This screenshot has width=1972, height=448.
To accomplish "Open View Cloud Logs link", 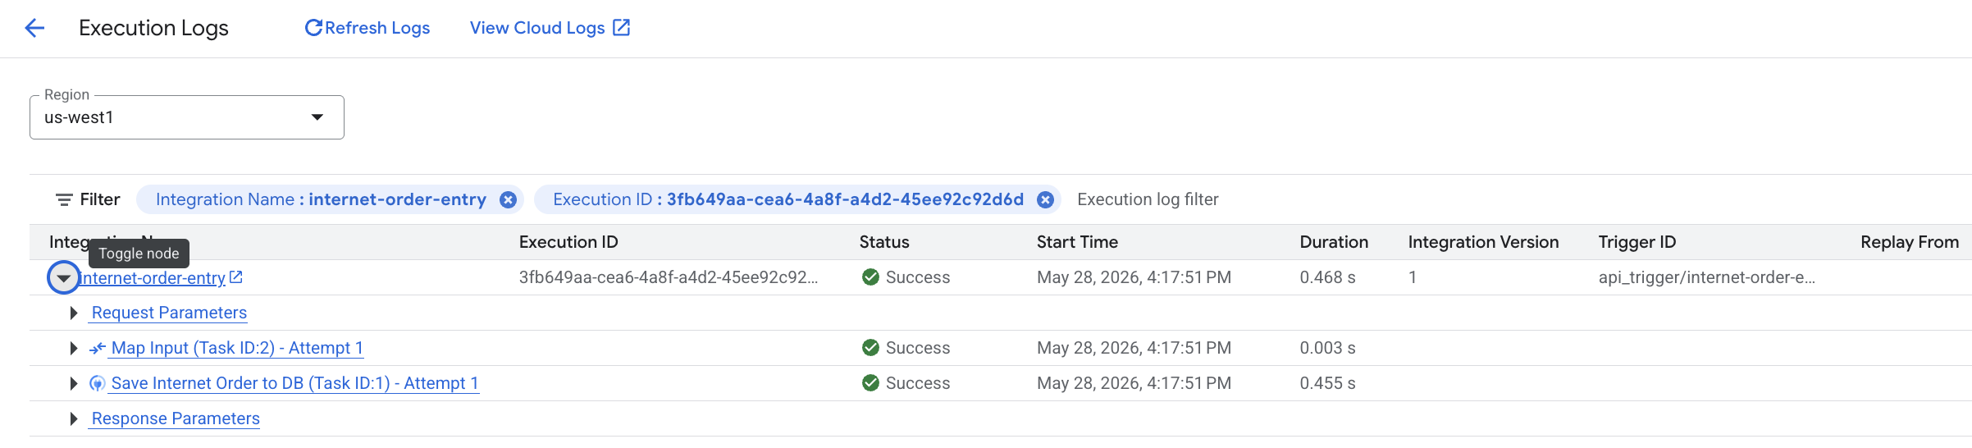I will pos(550,28).
